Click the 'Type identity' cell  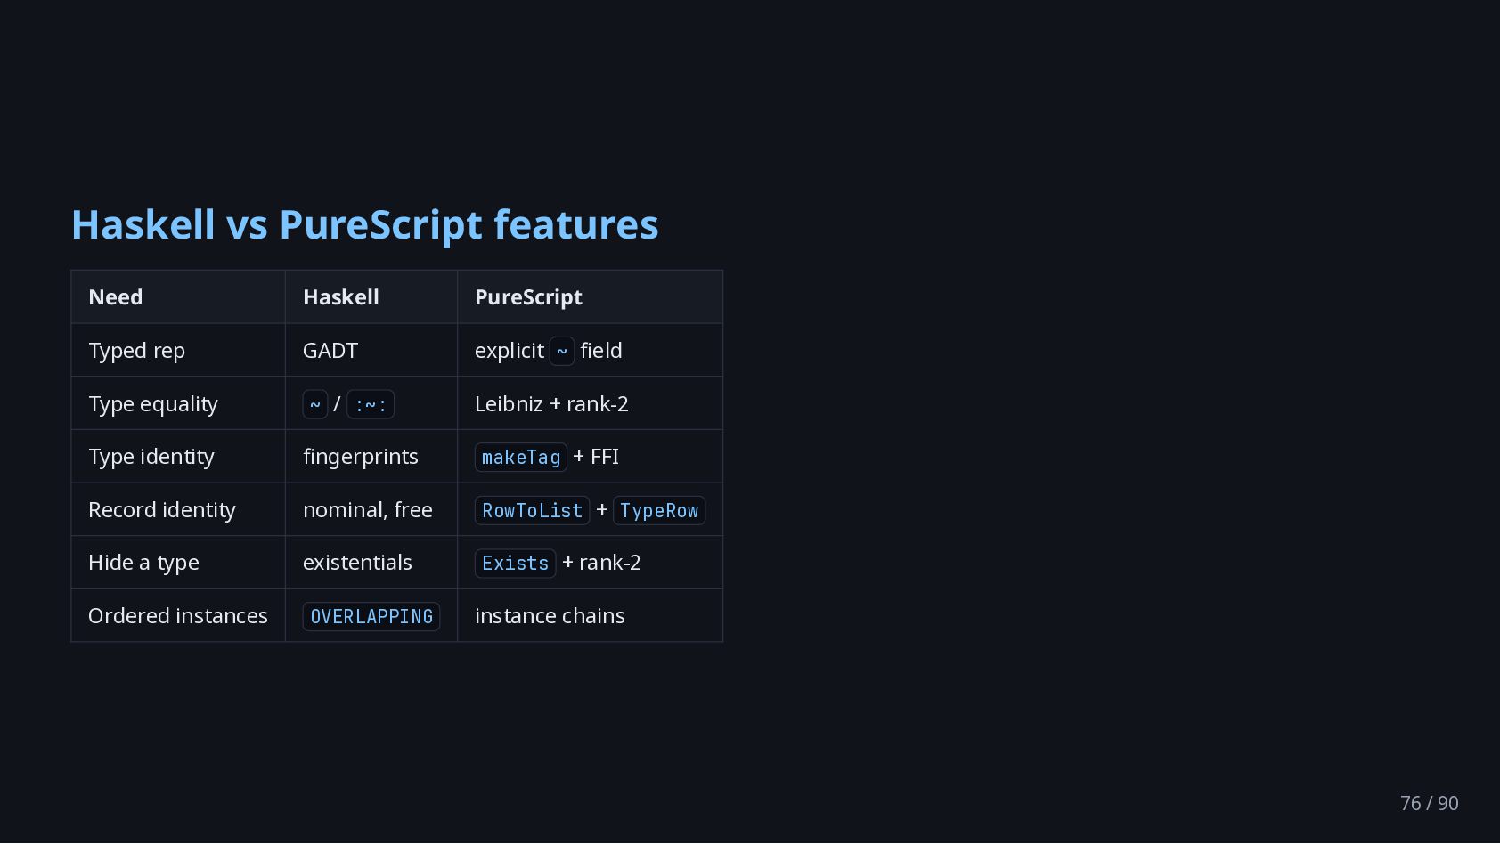pos(178,456)
